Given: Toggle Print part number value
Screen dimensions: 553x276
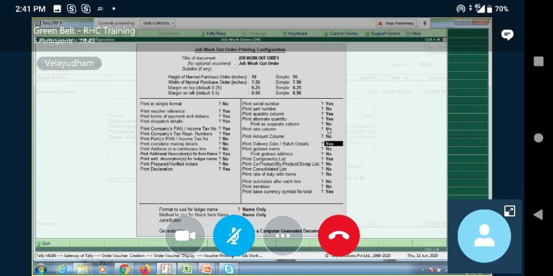Looking at the screenshot, I should click(328, 109).
